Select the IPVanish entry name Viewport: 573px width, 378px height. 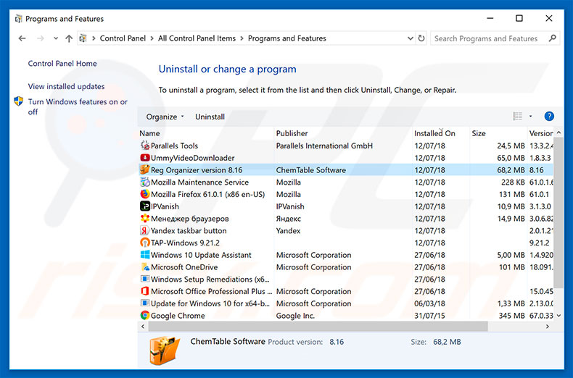[165, 206]
